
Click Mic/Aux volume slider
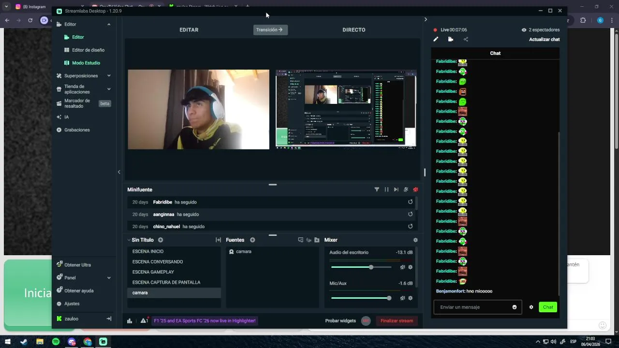(361, 298)
